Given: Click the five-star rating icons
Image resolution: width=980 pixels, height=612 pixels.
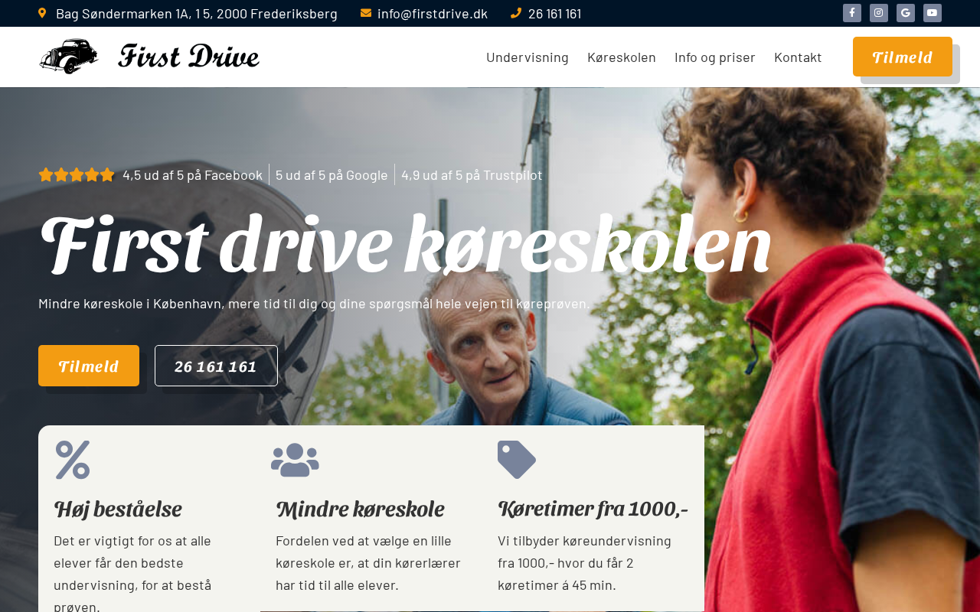Looking at the screenshot, I should pyautogui.click(x=77, y=174).
